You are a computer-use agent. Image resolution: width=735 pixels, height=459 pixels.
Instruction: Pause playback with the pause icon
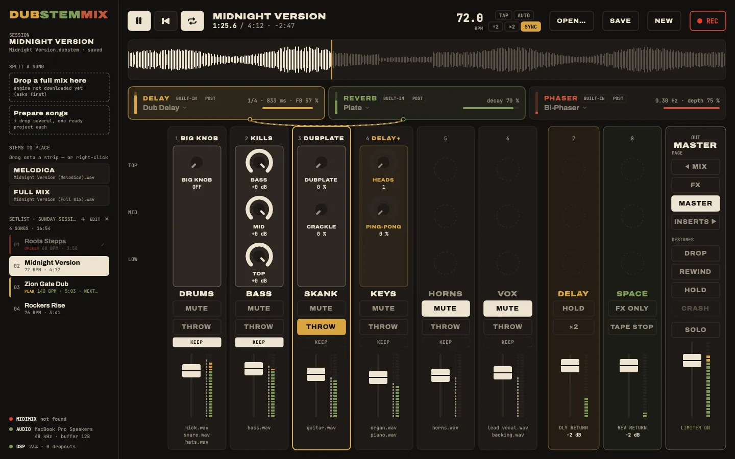point(139,21)
